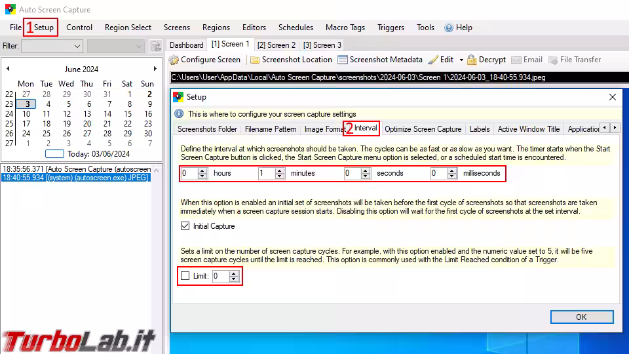Open the File menu

16,28
